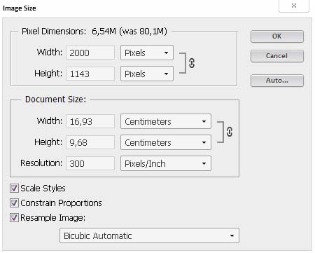The width and height of the screenshot is (315, 253).
Task: Confirm with the OK button
Action: click(x=277, y=36)
